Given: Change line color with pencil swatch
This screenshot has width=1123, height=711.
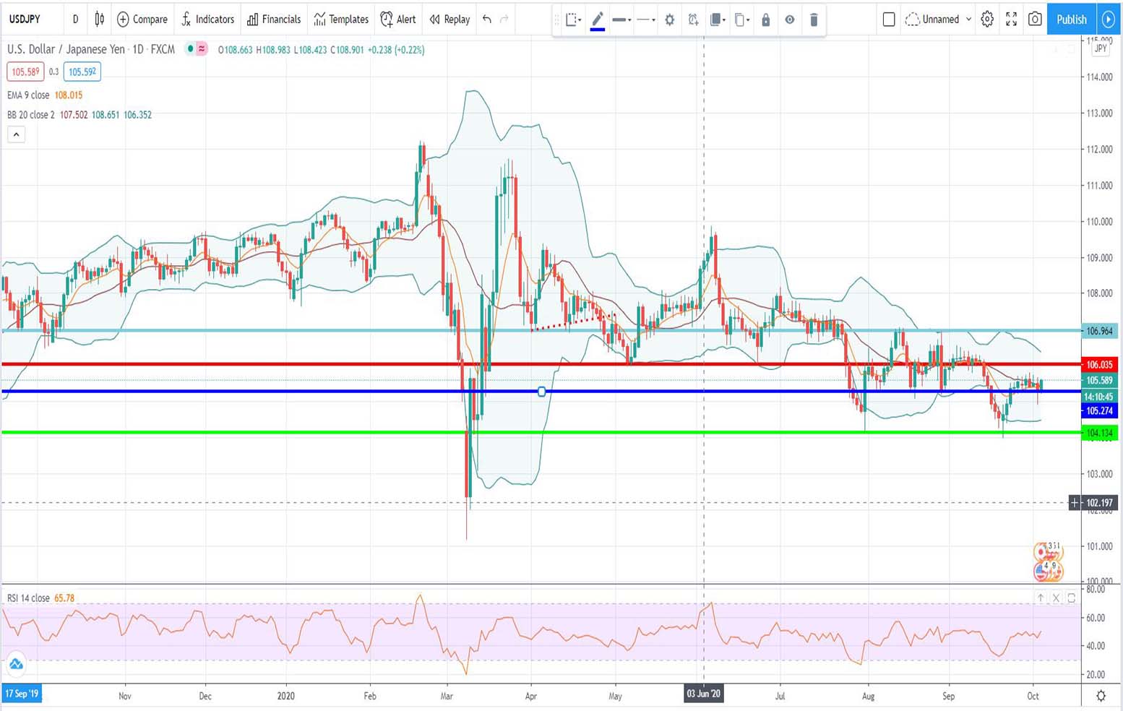Looking at the screenshot, I should [598, 20].
